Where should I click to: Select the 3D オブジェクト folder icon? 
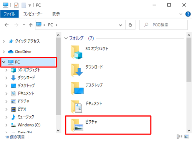click(76, 52)
